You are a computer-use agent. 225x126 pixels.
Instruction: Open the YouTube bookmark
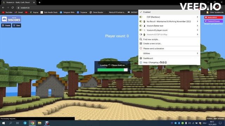(x=7, y=13)
